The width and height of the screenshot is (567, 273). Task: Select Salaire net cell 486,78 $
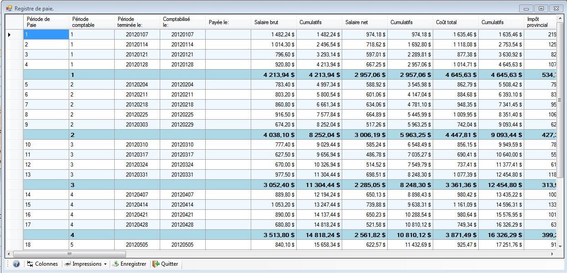coord(364,155)
